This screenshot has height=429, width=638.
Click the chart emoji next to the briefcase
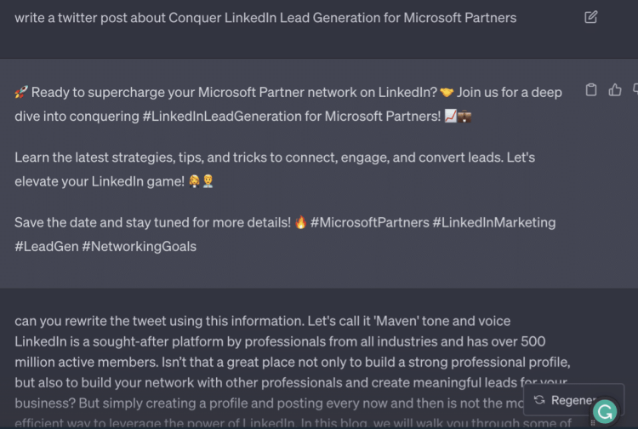[x=450, y=117]
